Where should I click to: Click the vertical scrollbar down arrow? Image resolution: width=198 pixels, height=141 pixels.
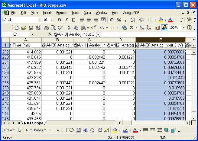tap(194, 118)
